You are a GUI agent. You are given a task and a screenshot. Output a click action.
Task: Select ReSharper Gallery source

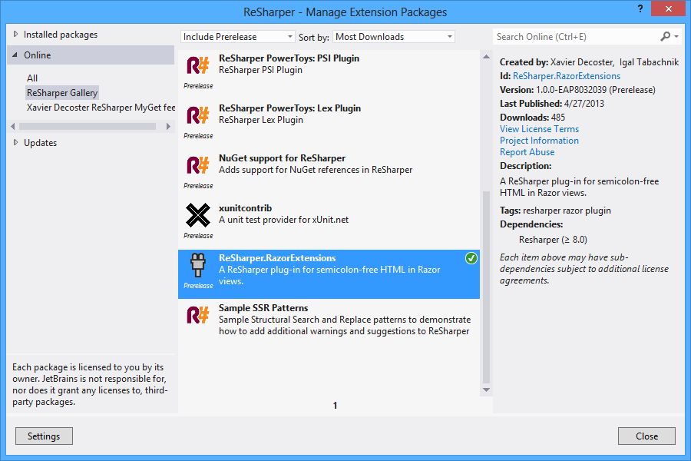[x=62, y=93]
